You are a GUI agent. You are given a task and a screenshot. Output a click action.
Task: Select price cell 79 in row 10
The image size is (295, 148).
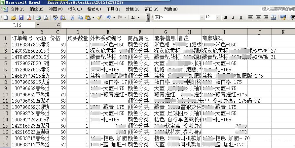click(58, 94)
